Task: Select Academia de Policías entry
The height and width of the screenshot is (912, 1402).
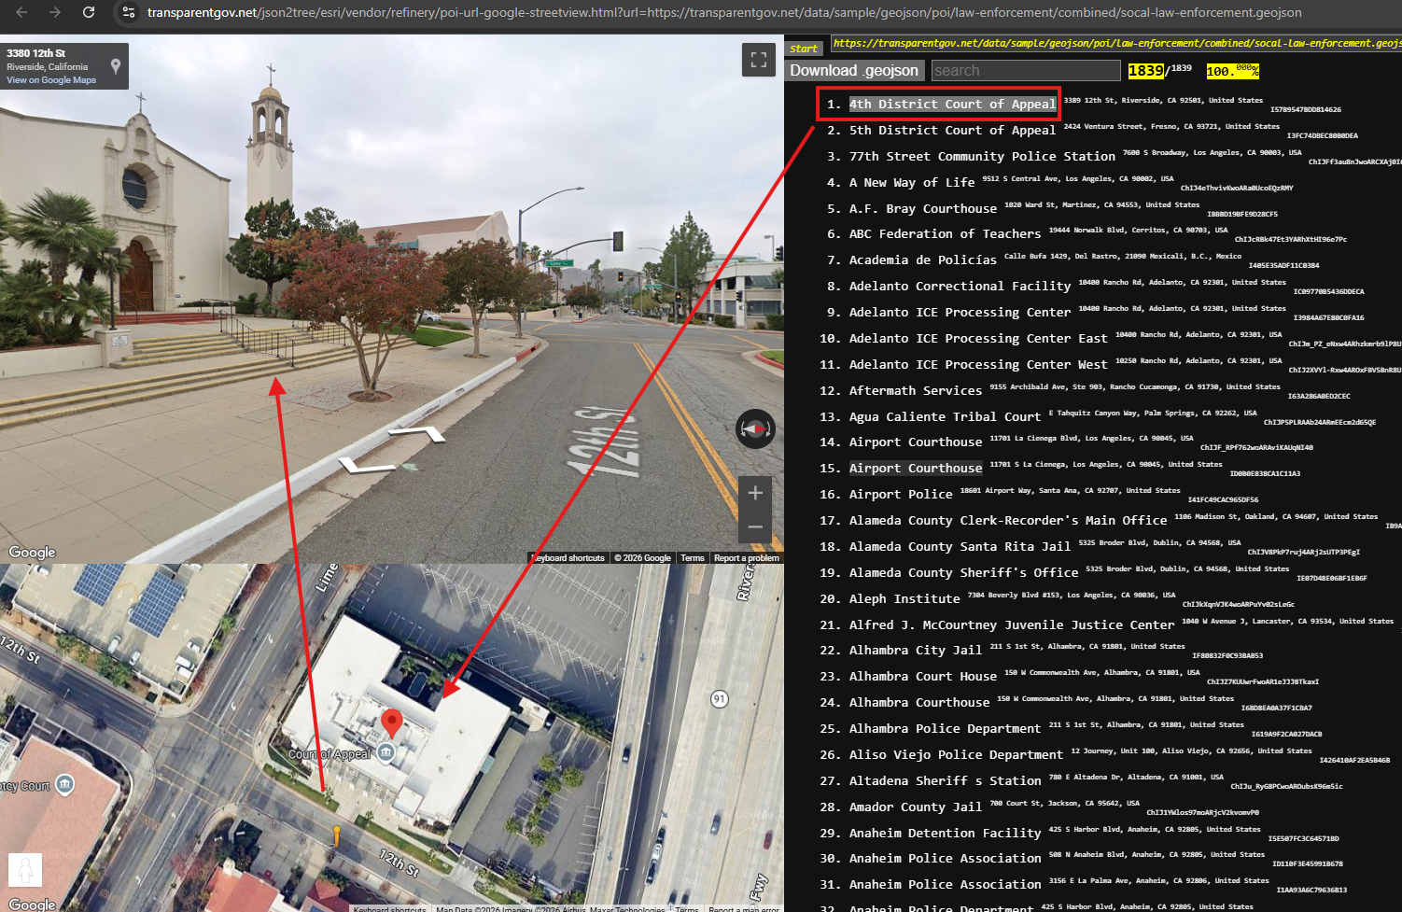Action: pyautogui.click(x=923, y=260)
